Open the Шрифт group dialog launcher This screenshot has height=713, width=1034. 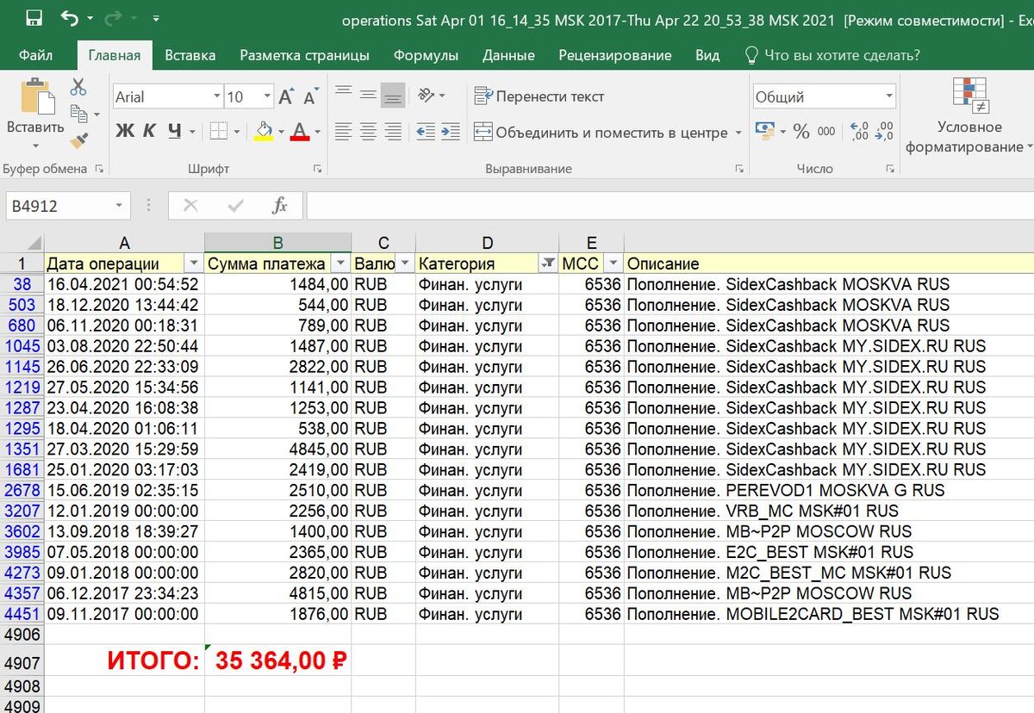[317, 169]
